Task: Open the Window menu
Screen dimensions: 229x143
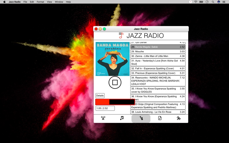Action: (x=59, y=2)
